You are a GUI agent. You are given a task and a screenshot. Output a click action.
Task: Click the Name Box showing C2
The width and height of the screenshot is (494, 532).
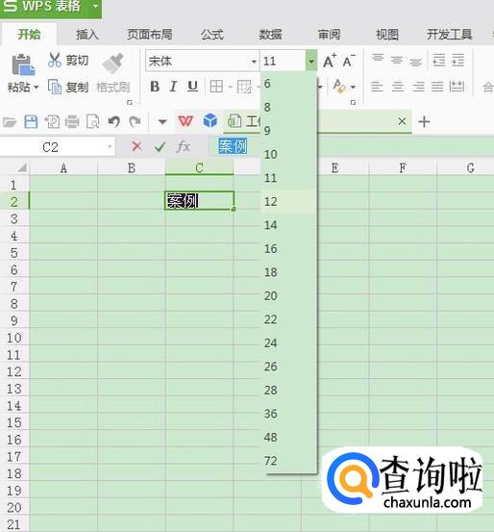click(58, 147)
